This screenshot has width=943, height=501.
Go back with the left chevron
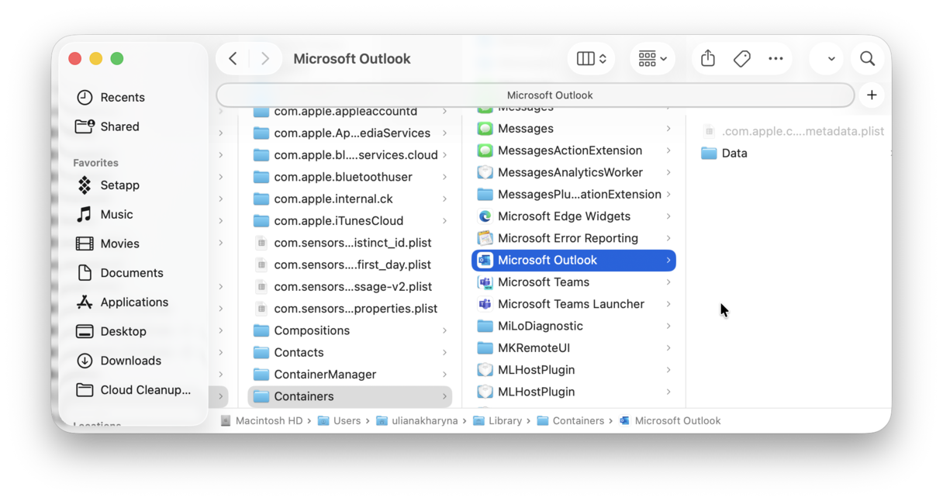point(233,59)
